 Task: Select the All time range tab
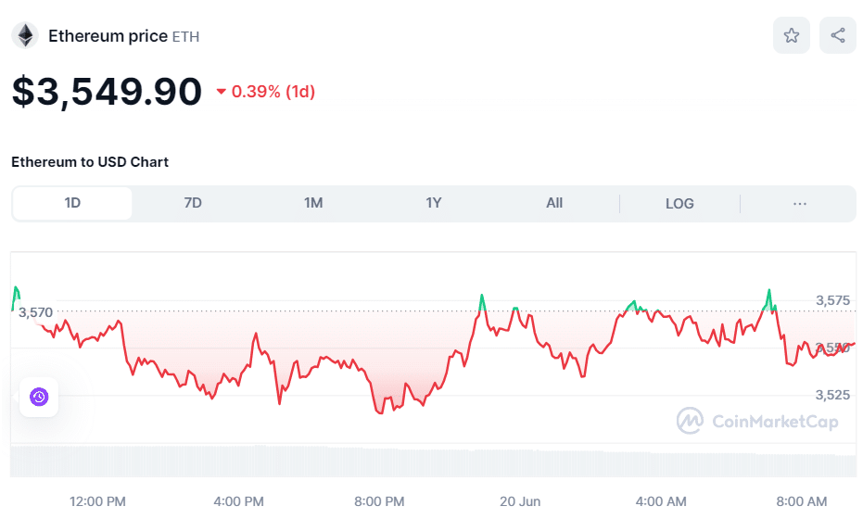pos(554,203)
